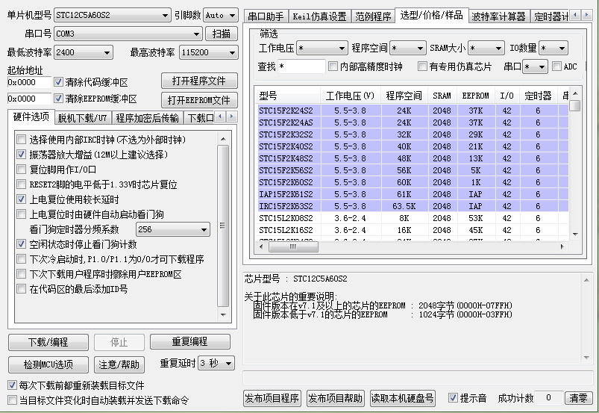
Task: Enable ADC filter checkbox
Action: point(557,66)
